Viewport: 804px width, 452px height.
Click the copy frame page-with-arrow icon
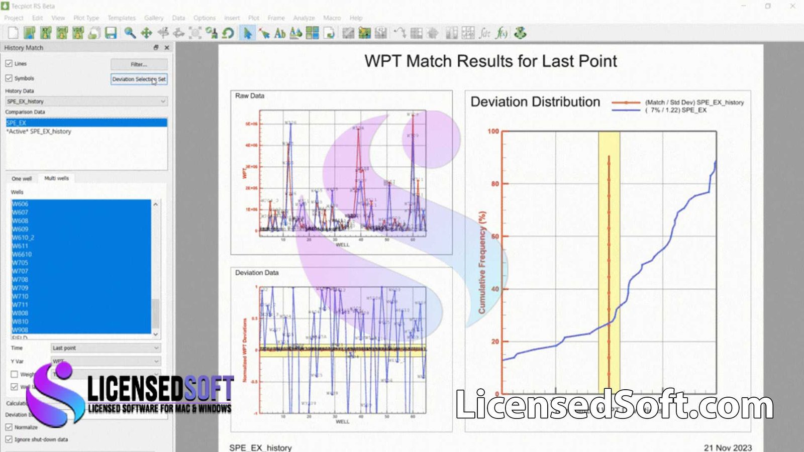click(329, 33)
